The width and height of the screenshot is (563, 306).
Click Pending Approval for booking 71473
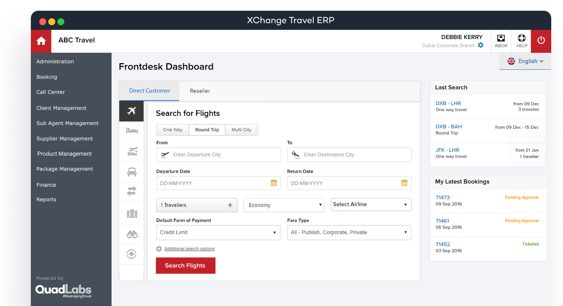[522, 197]
